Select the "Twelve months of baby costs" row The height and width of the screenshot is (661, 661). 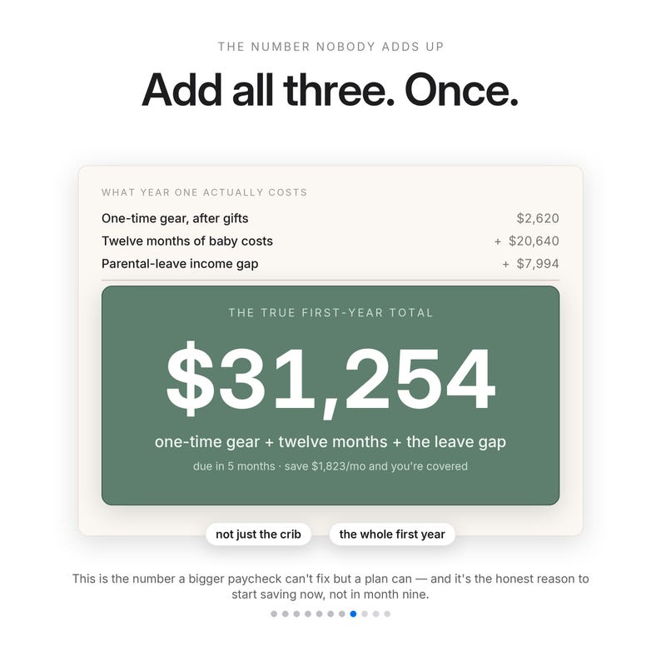[x=330, y=241]
